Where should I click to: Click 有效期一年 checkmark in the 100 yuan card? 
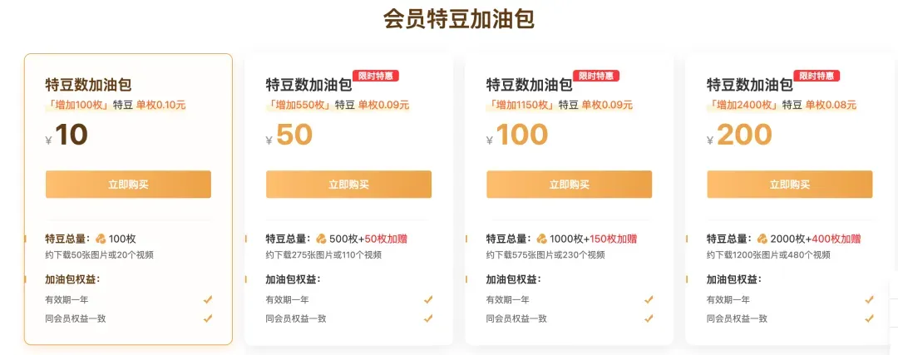649,299
